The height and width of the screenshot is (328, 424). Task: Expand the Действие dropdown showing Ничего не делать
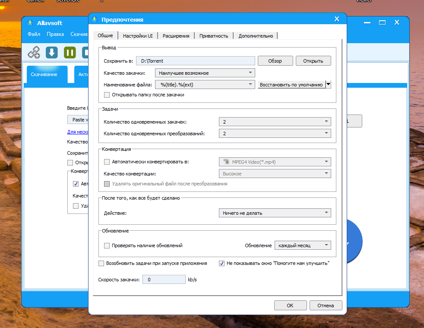[275, 213]
